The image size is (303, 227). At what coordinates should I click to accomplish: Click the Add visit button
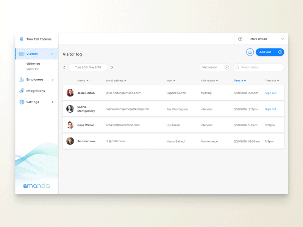(x=270, y=52)
